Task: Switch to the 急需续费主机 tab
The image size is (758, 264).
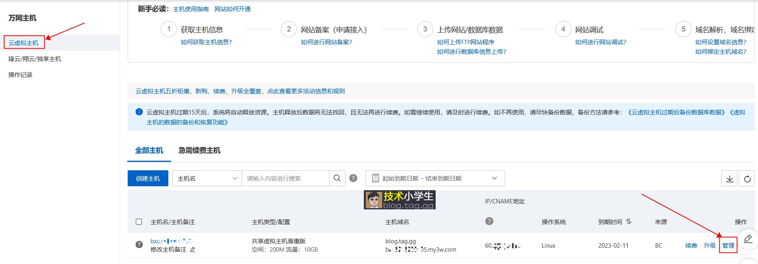Action: pos(199,150)
